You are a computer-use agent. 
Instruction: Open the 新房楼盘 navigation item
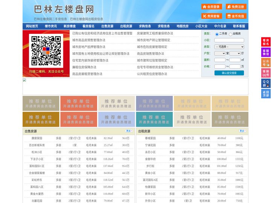[70, 26]
